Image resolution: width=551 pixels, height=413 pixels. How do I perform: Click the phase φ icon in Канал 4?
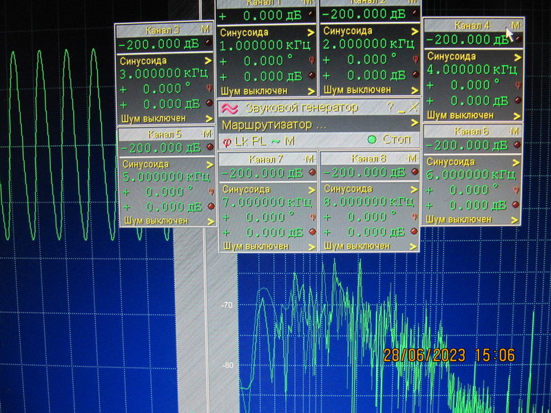(x=518, y=85)
